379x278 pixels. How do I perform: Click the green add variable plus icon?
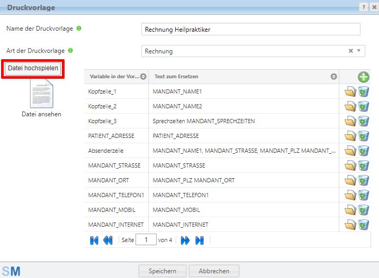click(363, 77)
